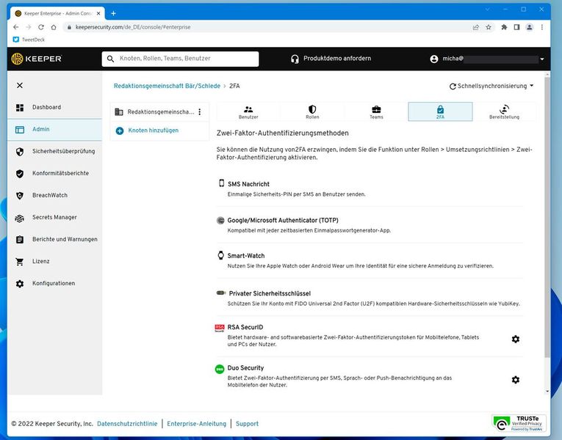562x440 pixels.
Task: Close the sidebar with the X icon
Action: pos(20,85)
